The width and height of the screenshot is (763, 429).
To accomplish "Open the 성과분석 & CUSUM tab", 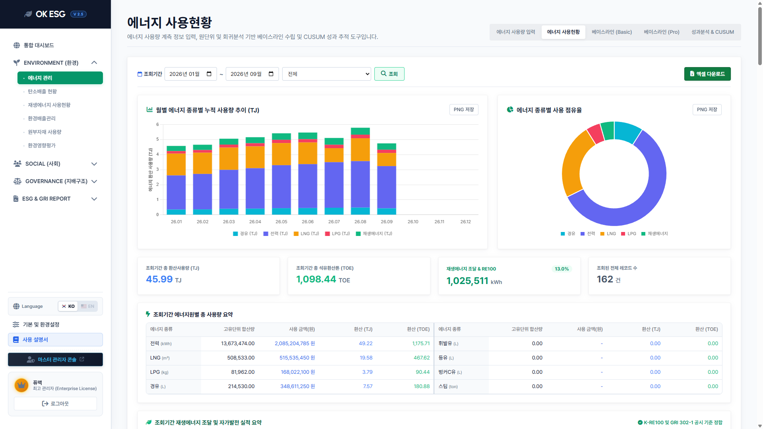I will click(x=713, y=32).
